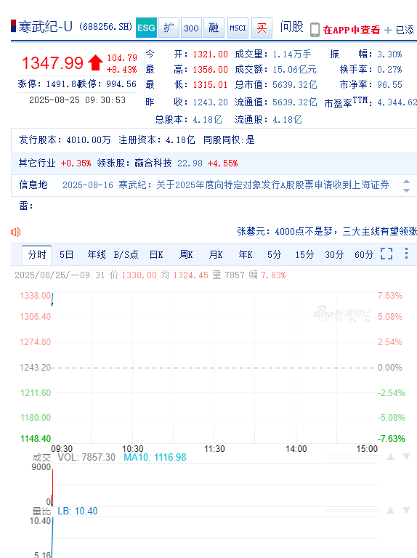Switch to the 日K chart tab

click(x=156, y=254)
